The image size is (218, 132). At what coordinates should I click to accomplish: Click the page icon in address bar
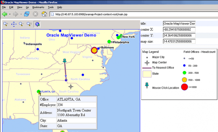[x=53, y=14]
